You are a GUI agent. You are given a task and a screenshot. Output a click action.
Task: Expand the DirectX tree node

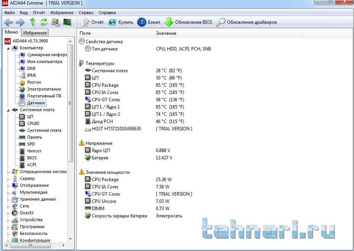(8, 213)
